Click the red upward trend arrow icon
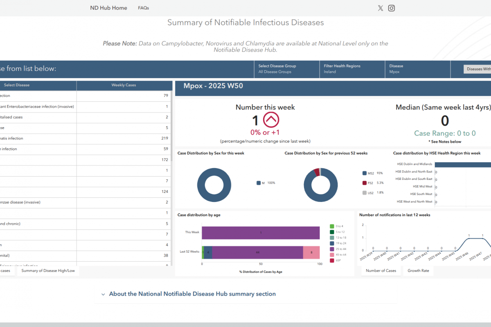 click(x=271, y=120)
